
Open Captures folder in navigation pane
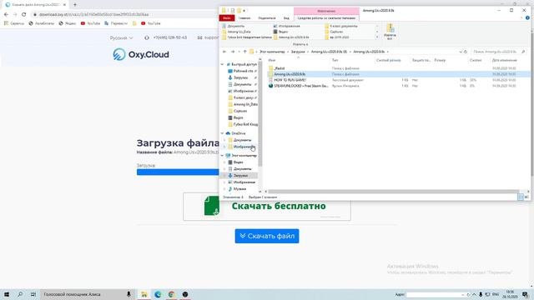pyautogui.click(x=240, y=111)
